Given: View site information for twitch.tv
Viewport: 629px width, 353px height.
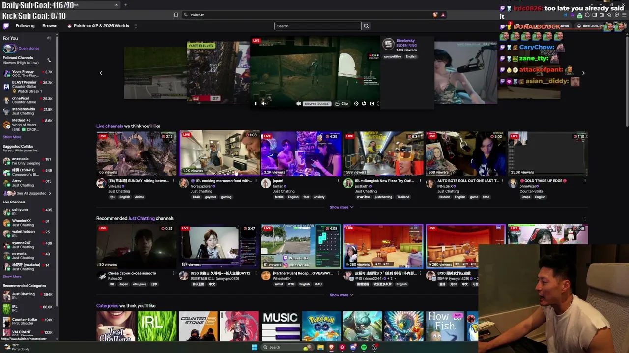Looking at the screenshot, I should pos(185,15).
